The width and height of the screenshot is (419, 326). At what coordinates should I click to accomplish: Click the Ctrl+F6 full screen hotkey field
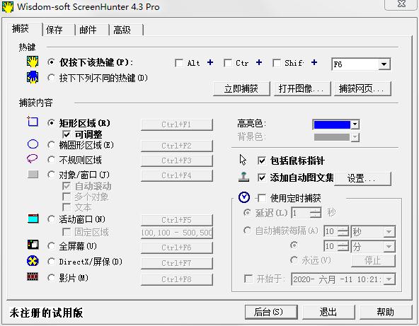[x=177, y=248]
